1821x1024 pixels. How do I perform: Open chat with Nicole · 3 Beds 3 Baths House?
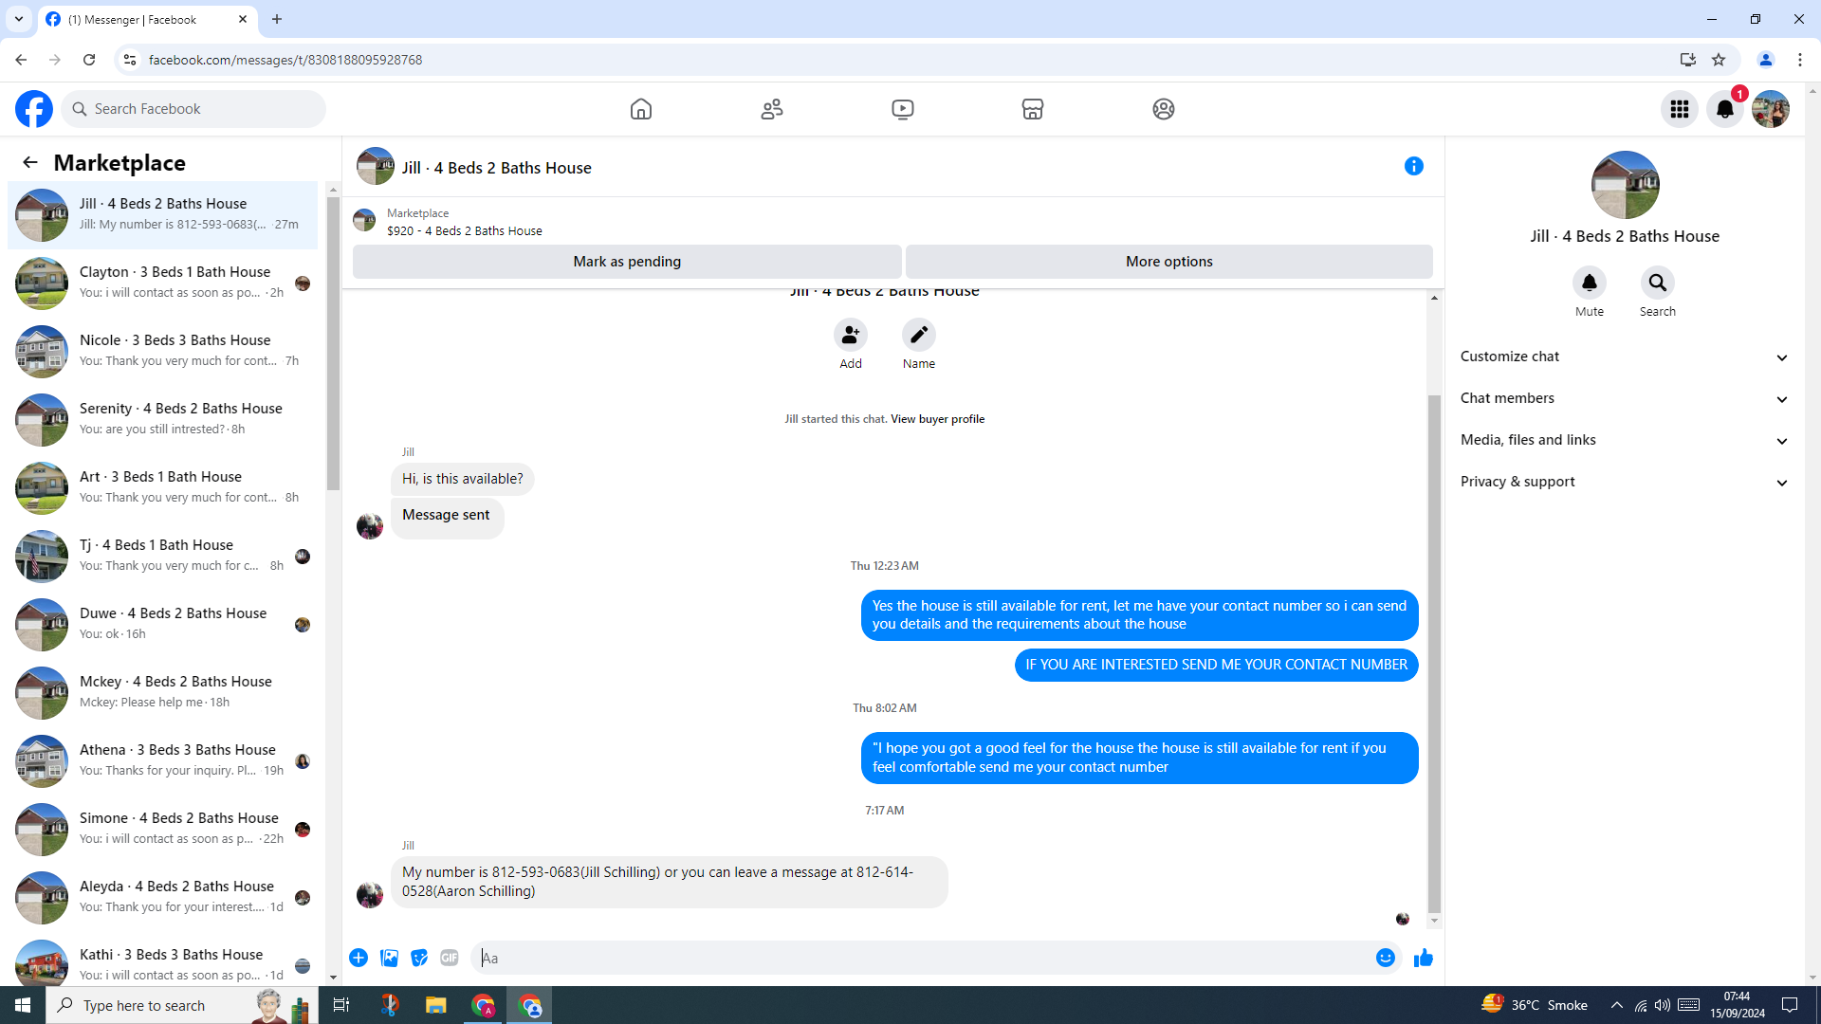163,351
